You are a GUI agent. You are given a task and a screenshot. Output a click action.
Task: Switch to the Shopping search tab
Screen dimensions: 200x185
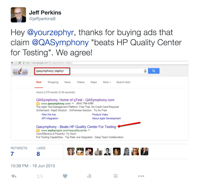53,82
